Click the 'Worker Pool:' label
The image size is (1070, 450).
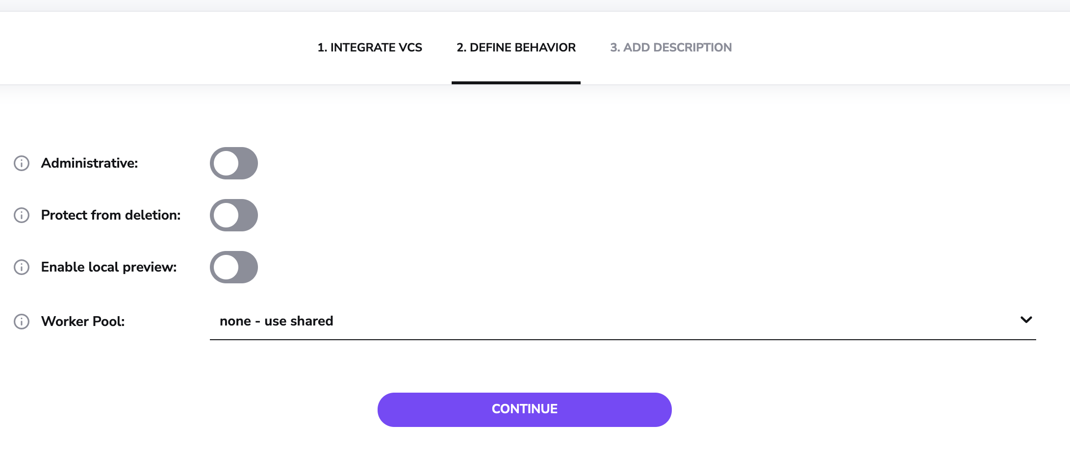83,322
